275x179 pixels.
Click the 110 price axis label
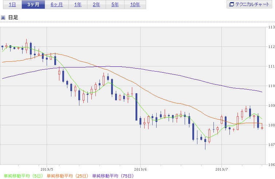click(x=271, y=86)
